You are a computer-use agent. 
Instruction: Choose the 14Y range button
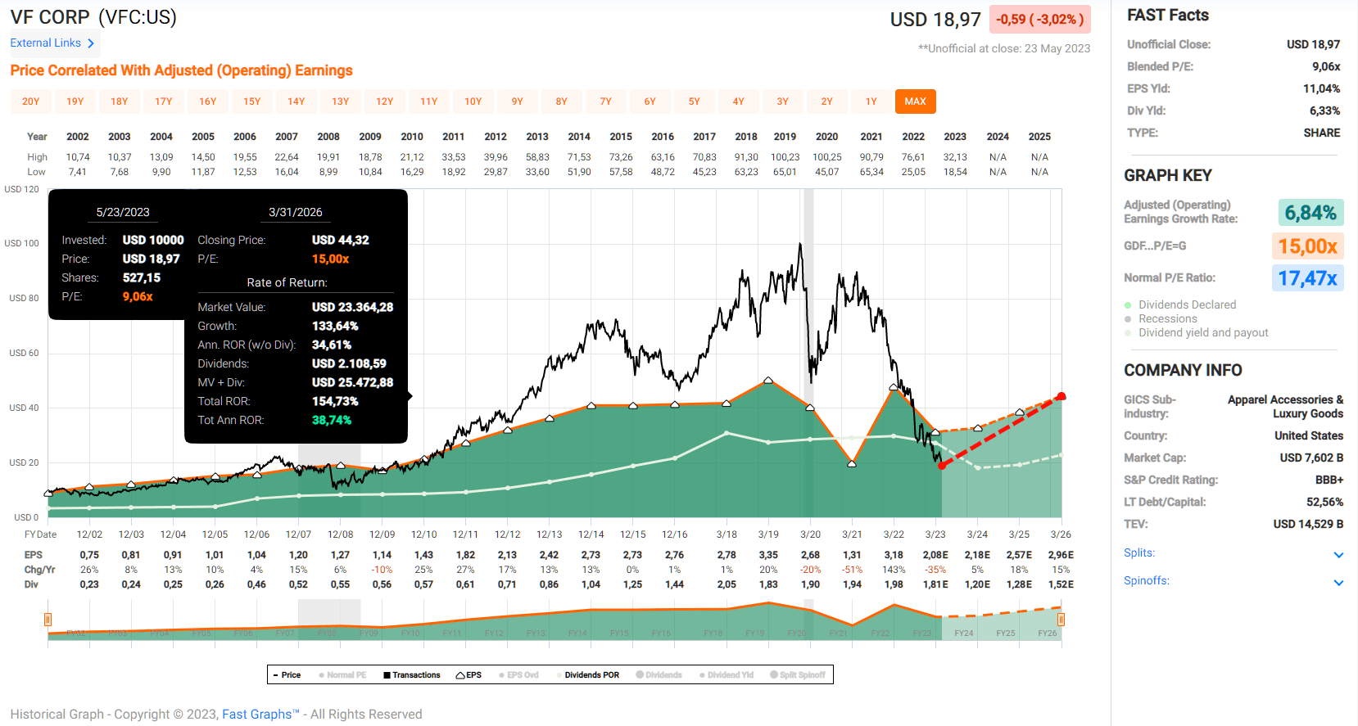click(296, 101)
